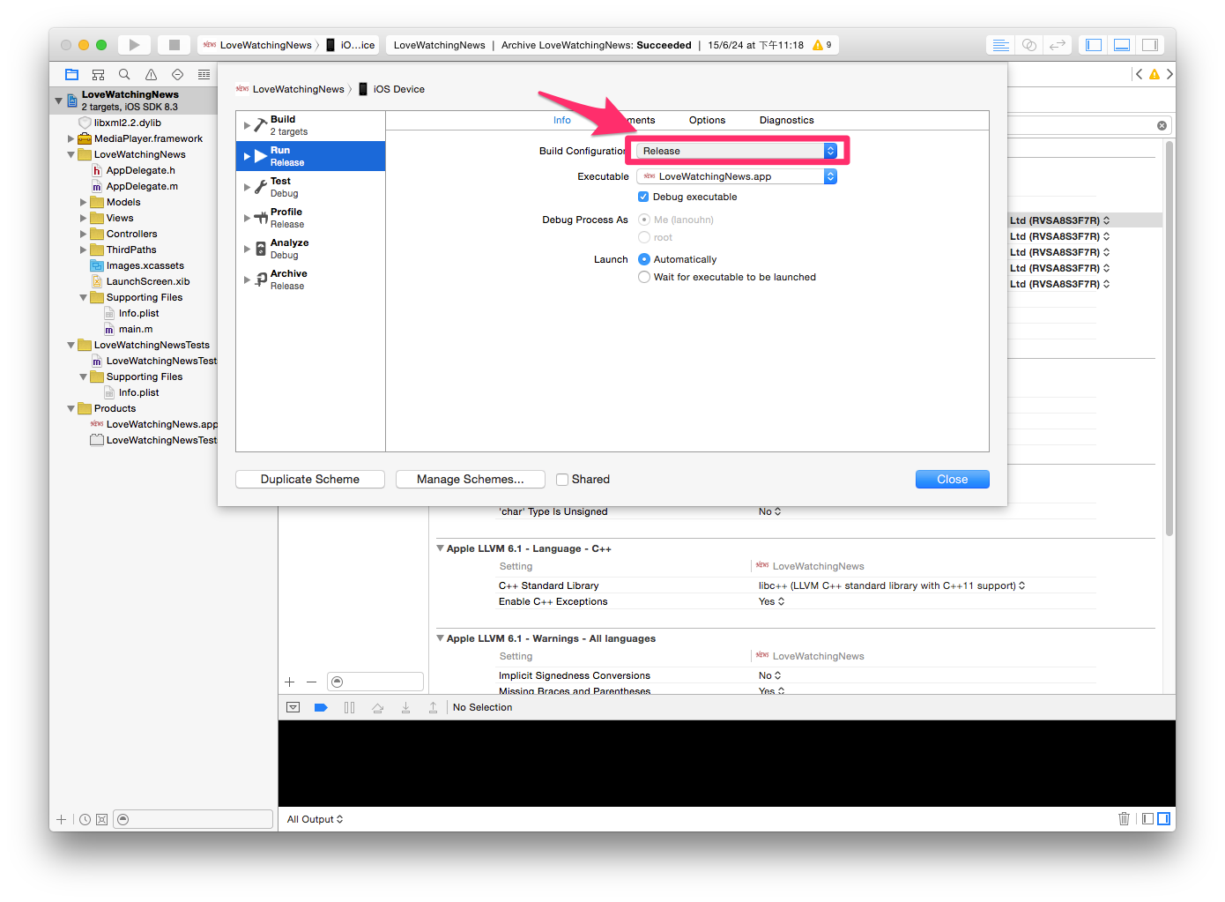The image size is (1225, 902).
Task: Select Images.xcassets in the navigator
Action: [x=145, y=266]
